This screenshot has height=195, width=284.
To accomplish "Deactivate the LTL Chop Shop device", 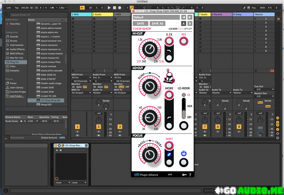I will pos(56,145).
